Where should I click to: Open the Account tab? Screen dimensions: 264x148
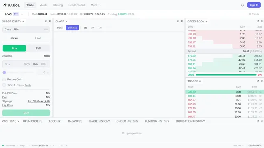[x=55, y=121]
